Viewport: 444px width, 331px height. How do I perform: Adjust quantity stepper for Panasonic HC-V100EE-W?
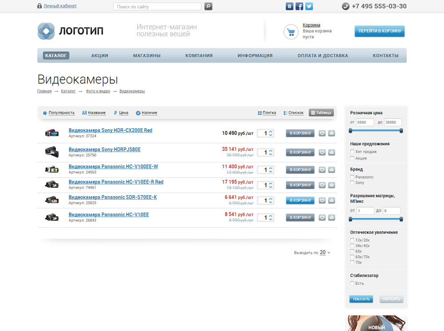point(270,170)
